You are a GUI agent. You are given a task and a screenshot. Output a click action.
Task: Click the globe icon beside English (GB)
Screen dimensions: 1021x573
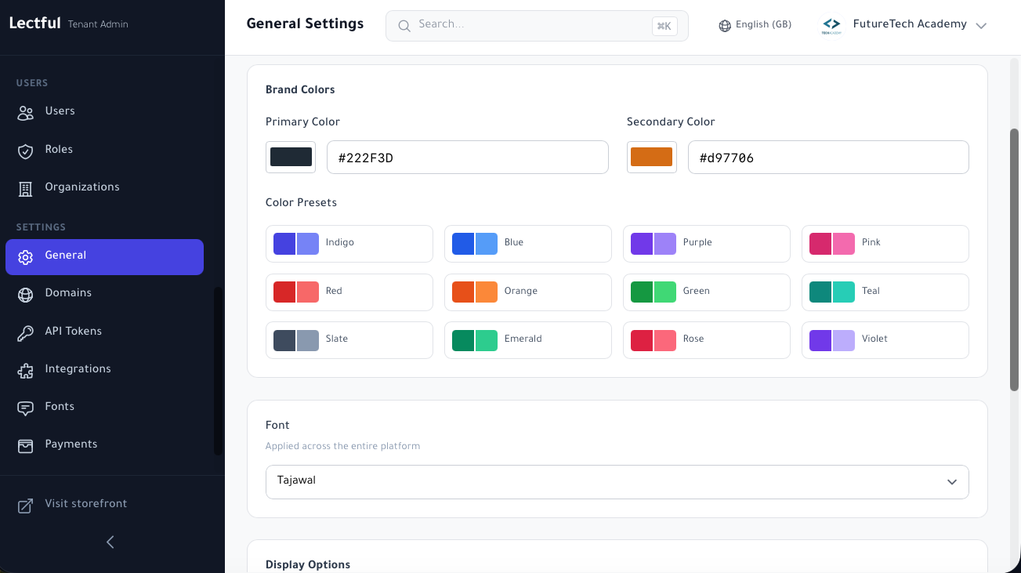[725, 26]
